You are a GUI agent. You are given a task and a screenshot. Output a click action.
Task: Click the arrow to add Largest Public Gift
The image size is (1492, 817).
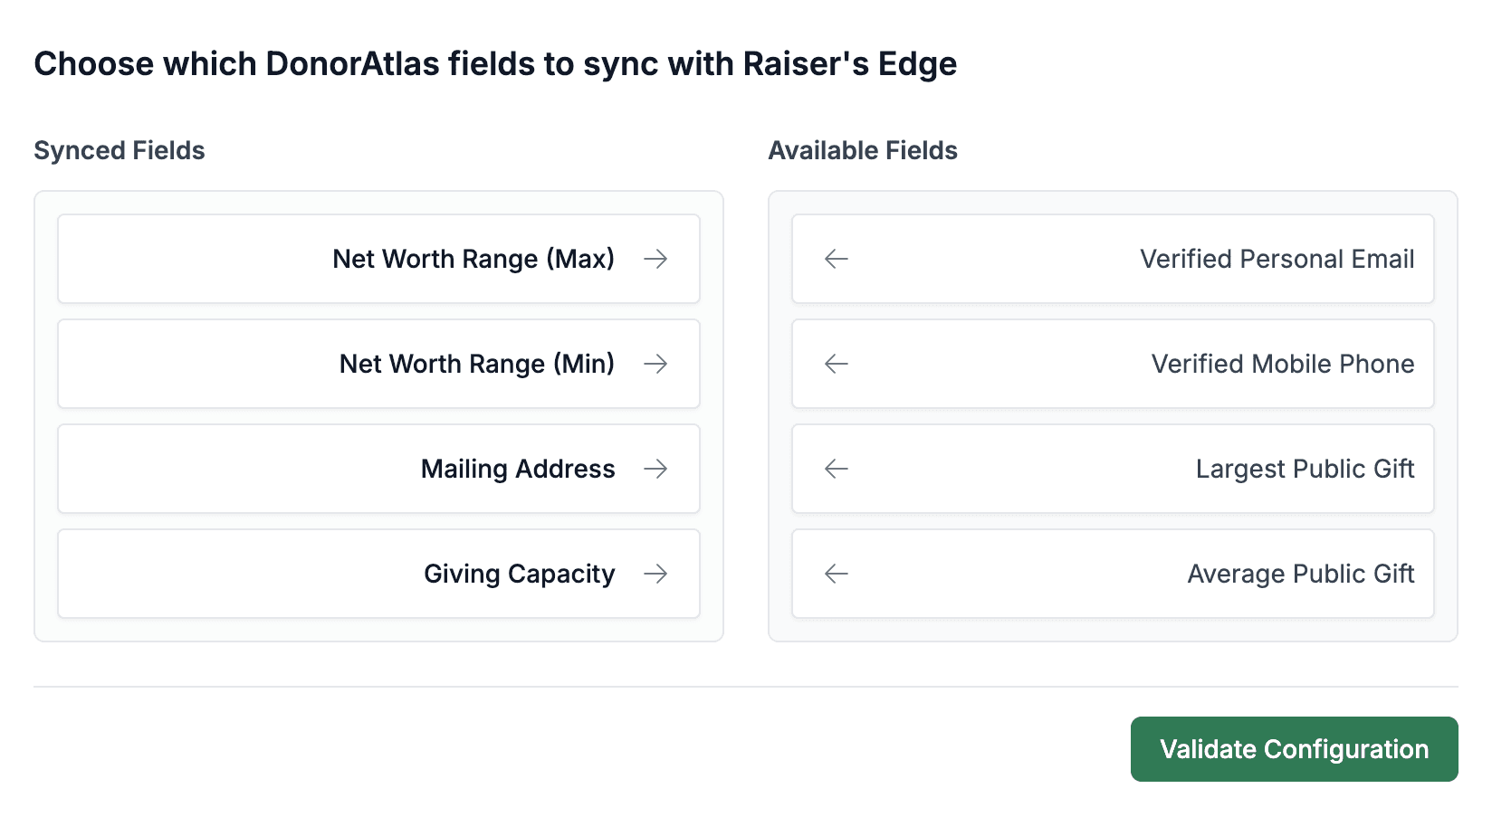pyautogui.click(x=835, y=469)
